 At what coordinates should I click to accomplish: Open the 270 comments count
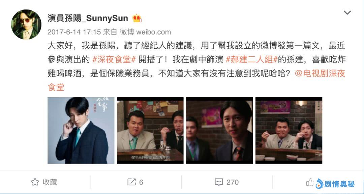click(232, 182)
